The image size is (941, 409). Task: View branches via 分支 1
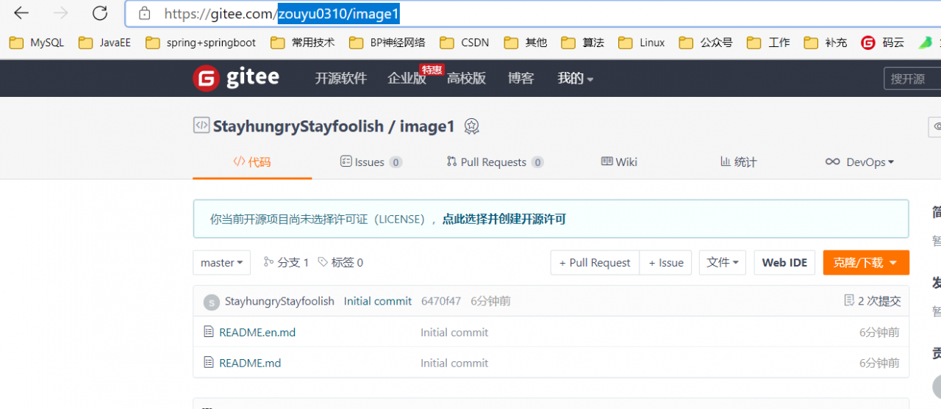(x=287, y=263)
